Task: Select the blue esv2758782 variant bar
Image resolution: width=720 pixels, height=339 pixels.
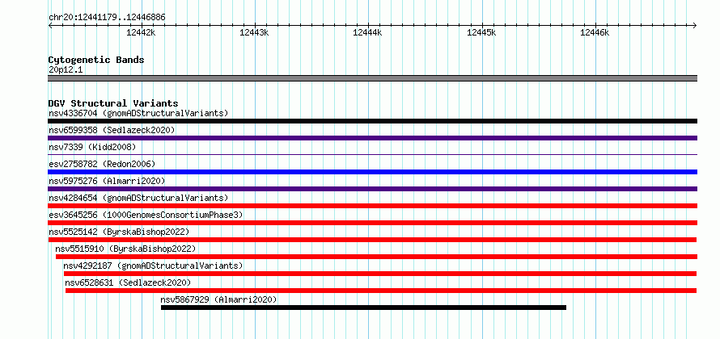Action: pyautogui.click(x=372, y=172)
